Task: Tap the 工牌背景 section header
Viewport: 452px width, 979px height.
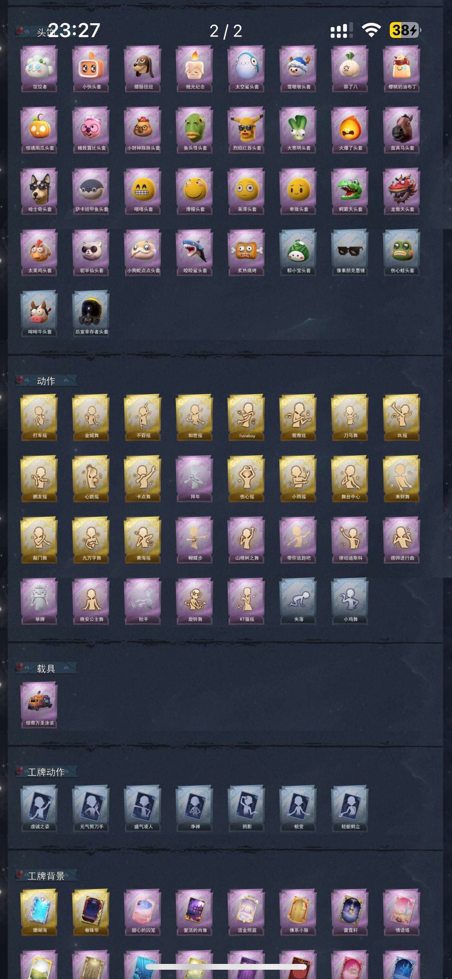Action: coord(46,876)
